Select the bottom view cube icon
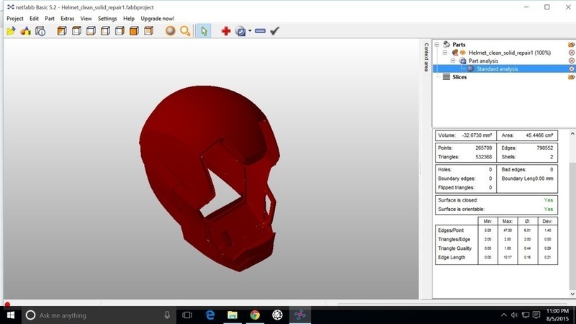576x324 pixels. (91, 31)
